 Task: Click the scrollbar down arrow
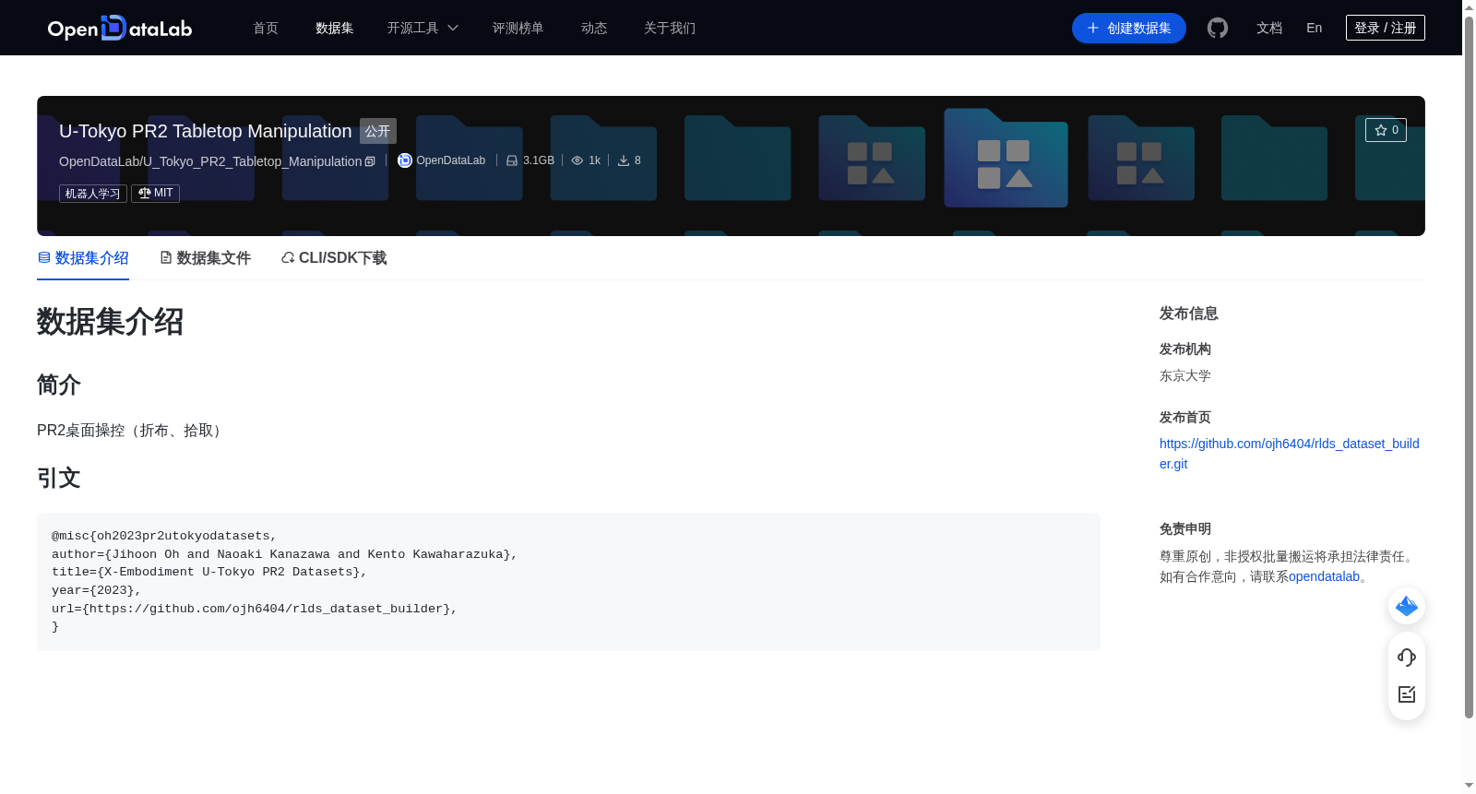click(x=1469, y=786)
